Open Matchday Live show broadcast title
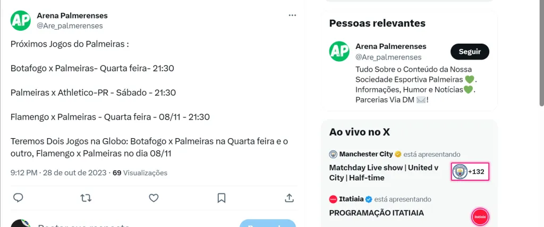Screen dimensions: 544x227 [x=384, y=172]
